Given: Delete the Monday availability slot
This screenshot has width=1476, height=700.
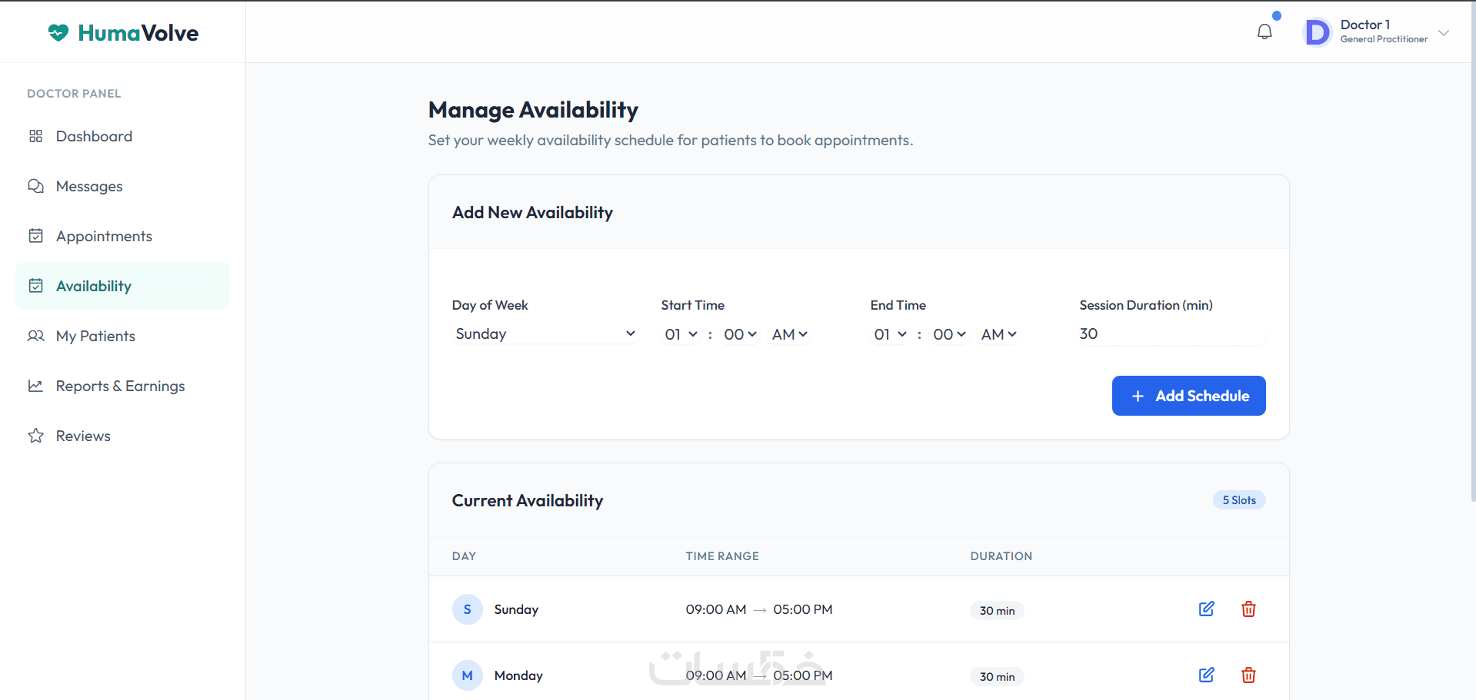Looking at the screenshot, I should (1248, 675).
